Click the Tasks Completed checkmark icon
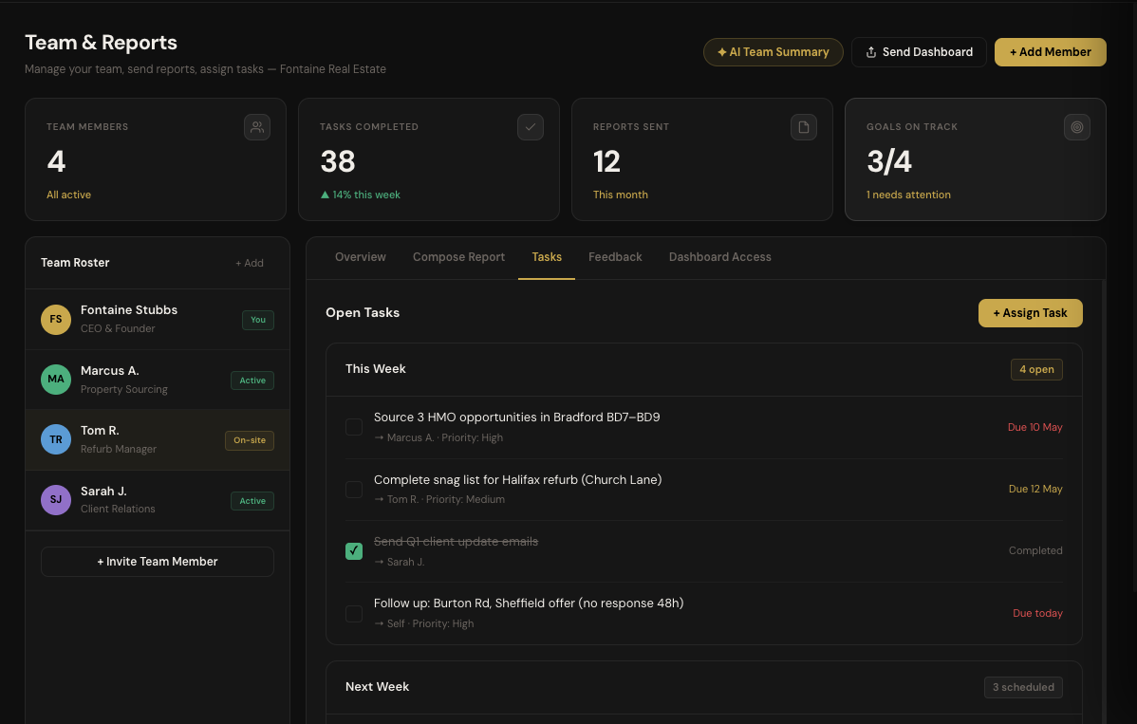1137x724 pixels. click(x=531, y=127)
